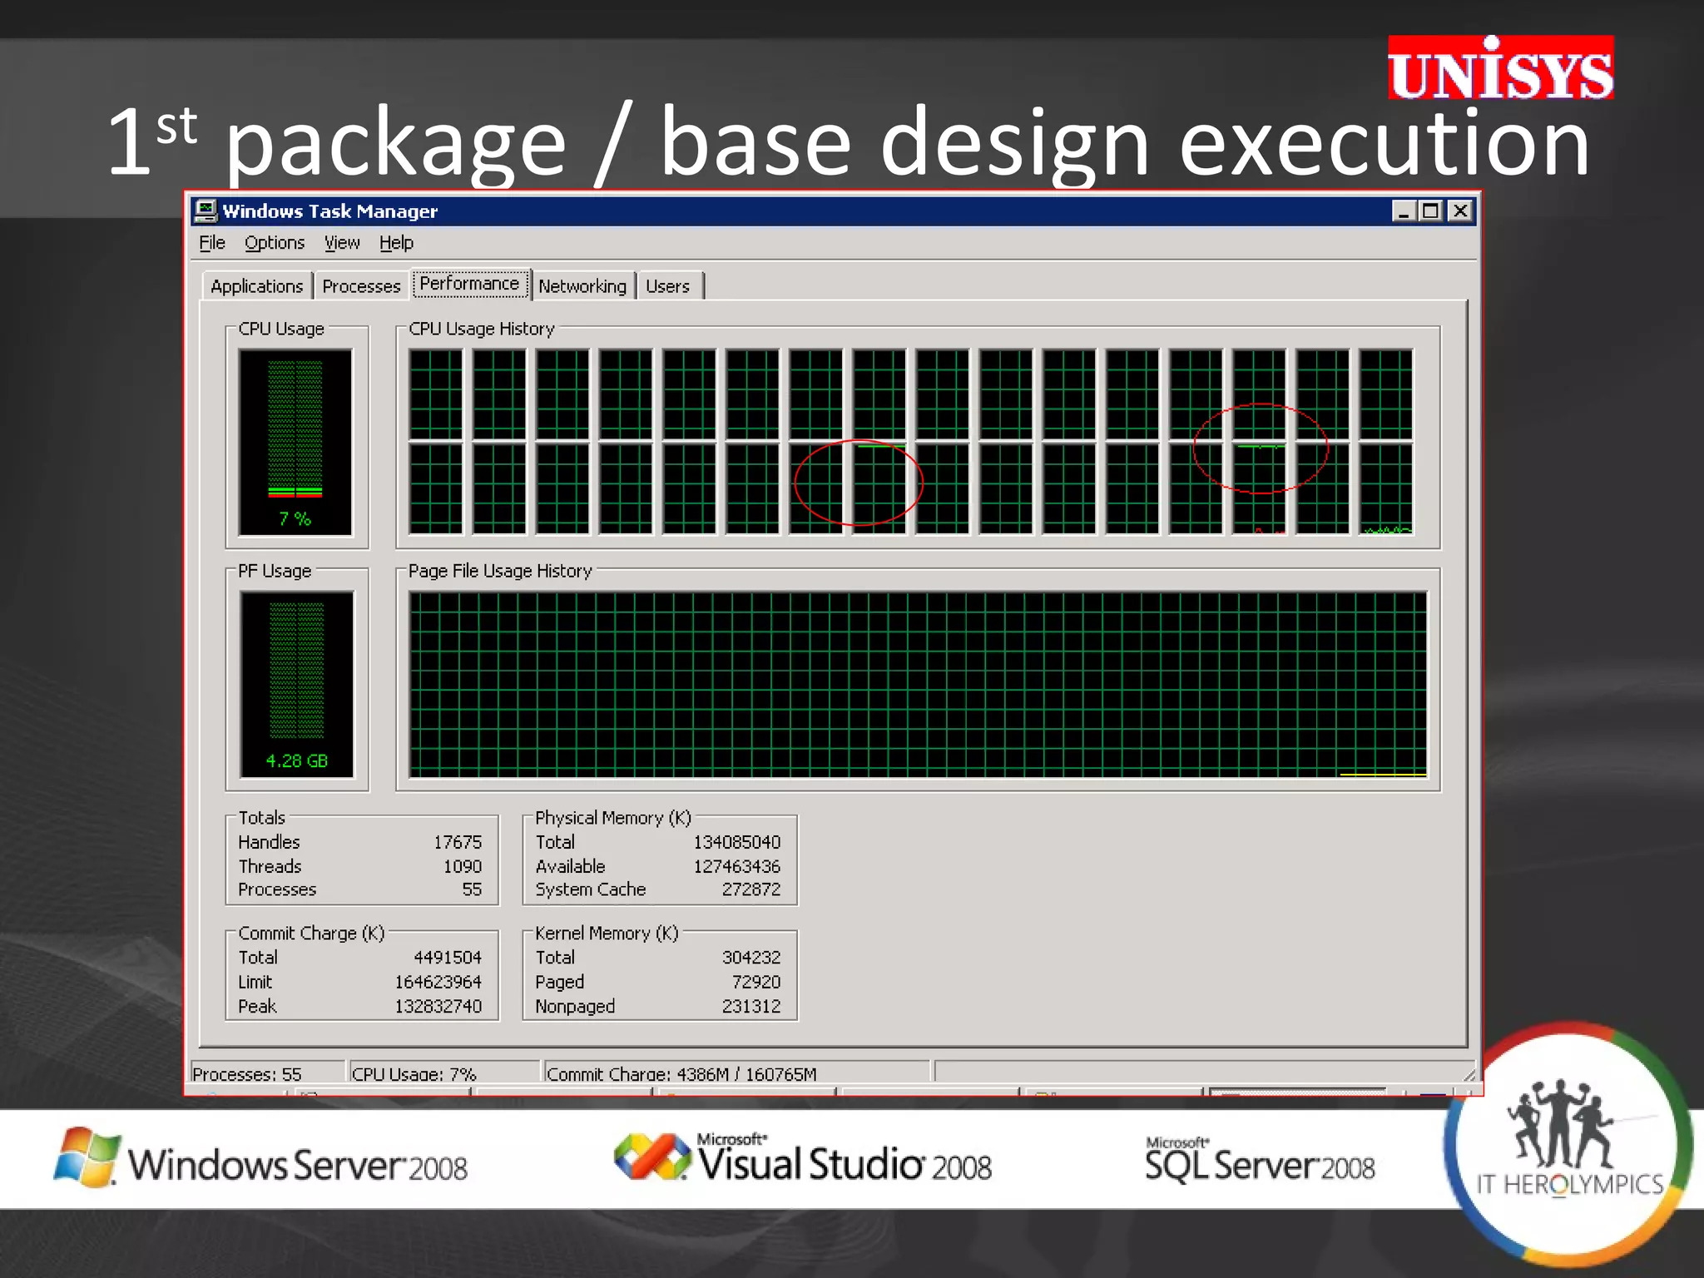
Task: Switch to the Applications tab
Action: (x=257, y=286)
